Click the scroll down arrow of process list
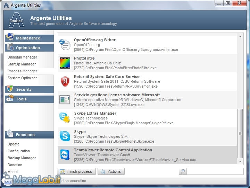This screenshot has height=188, width=250. (x=240, y=162)
